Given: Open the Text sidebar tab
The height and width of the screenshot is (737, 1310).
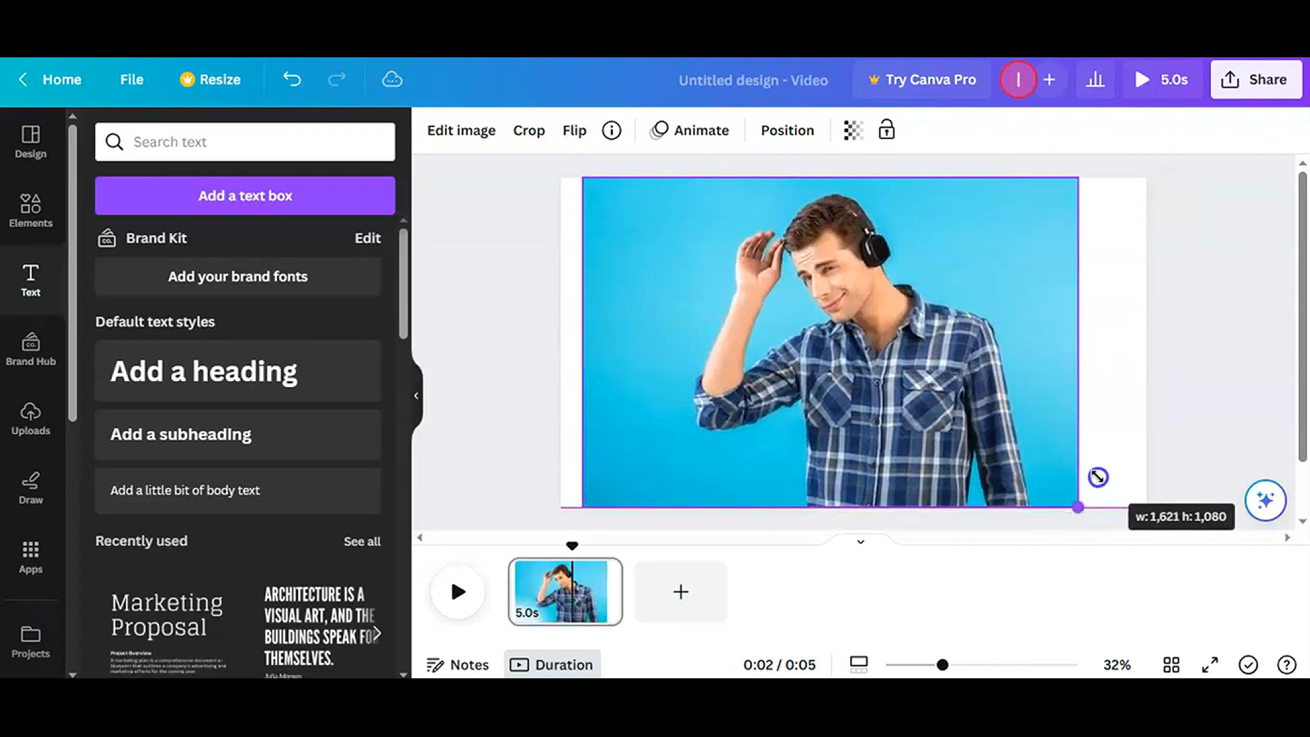Looking at the screenshot, I should click(31, 280).
